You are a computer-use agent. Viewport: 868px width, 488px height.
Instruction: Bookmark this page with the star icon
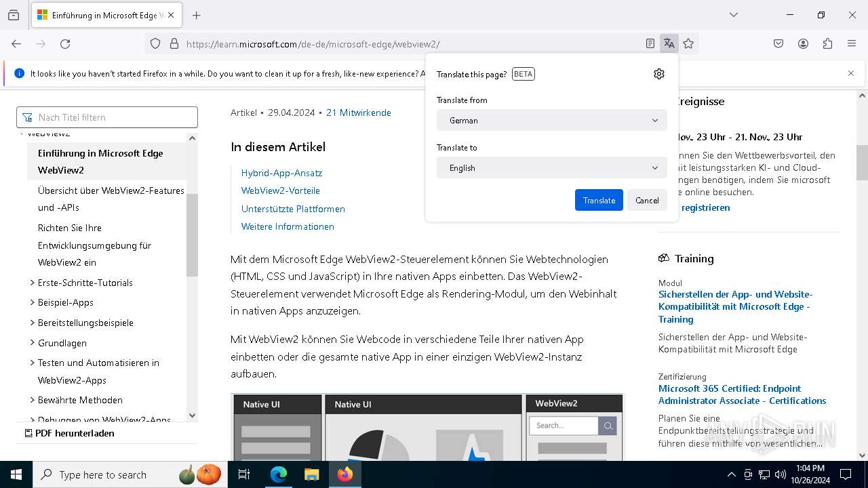[x=688, y=44]
